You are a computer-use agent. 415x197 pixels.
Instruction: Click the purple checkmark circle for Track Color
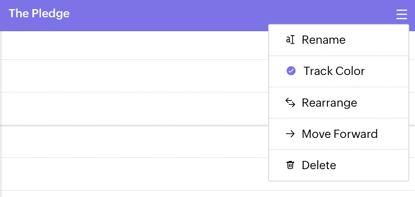pyautogui.click(x=291, y=71)
